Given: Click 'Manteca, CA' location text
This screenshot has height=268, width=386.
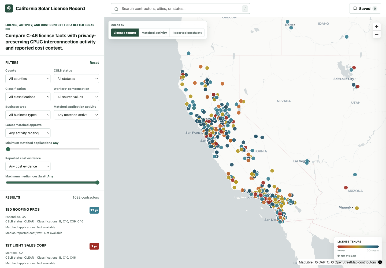Looking at the screenshot, I should click(x=14, y=253).
